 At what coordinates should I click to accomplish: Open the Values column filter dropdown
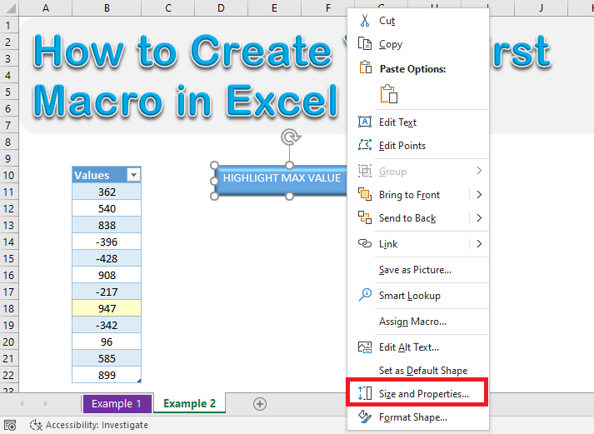[133, 175]
